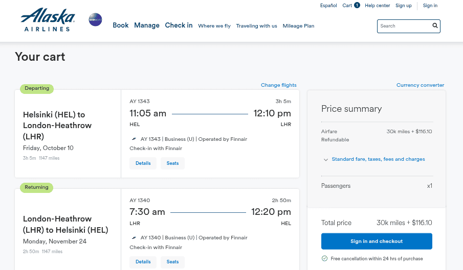Click the 12:20 pm arrival time
The image size is (463, 270).
(271, 212)
